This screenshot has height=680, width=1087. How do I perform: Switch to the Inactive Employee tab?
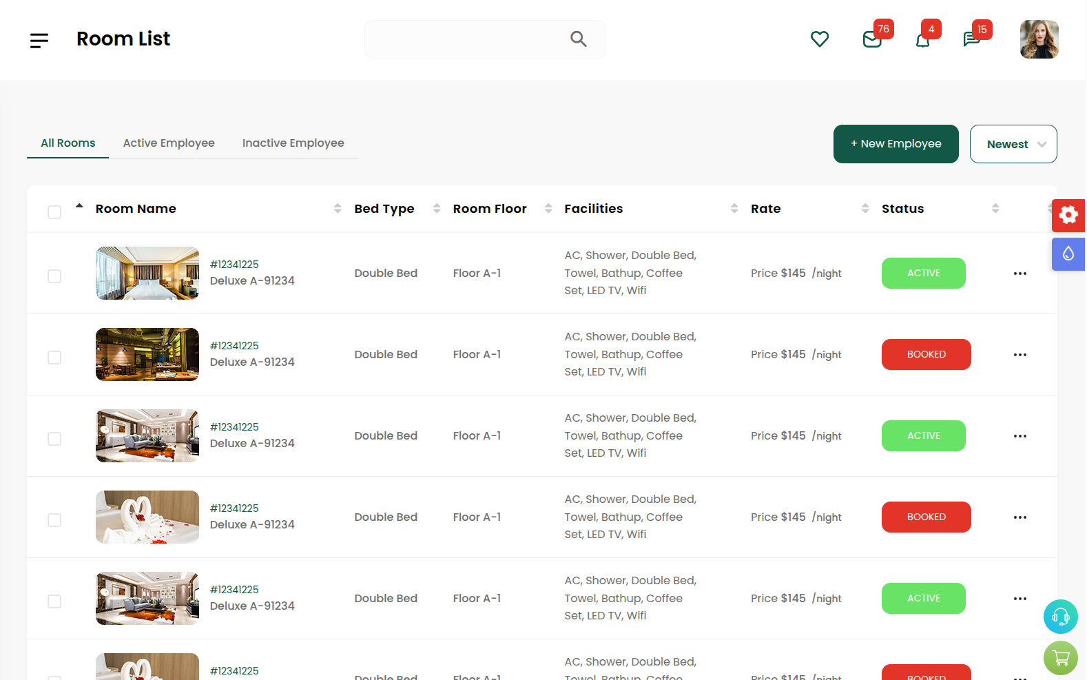[293, 143]
